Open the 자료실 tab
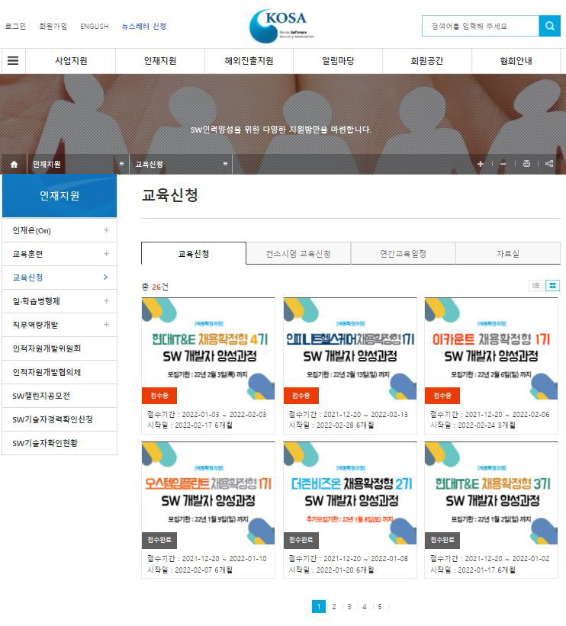This screenshot has width=566, height=626. [x=508, y=253]
